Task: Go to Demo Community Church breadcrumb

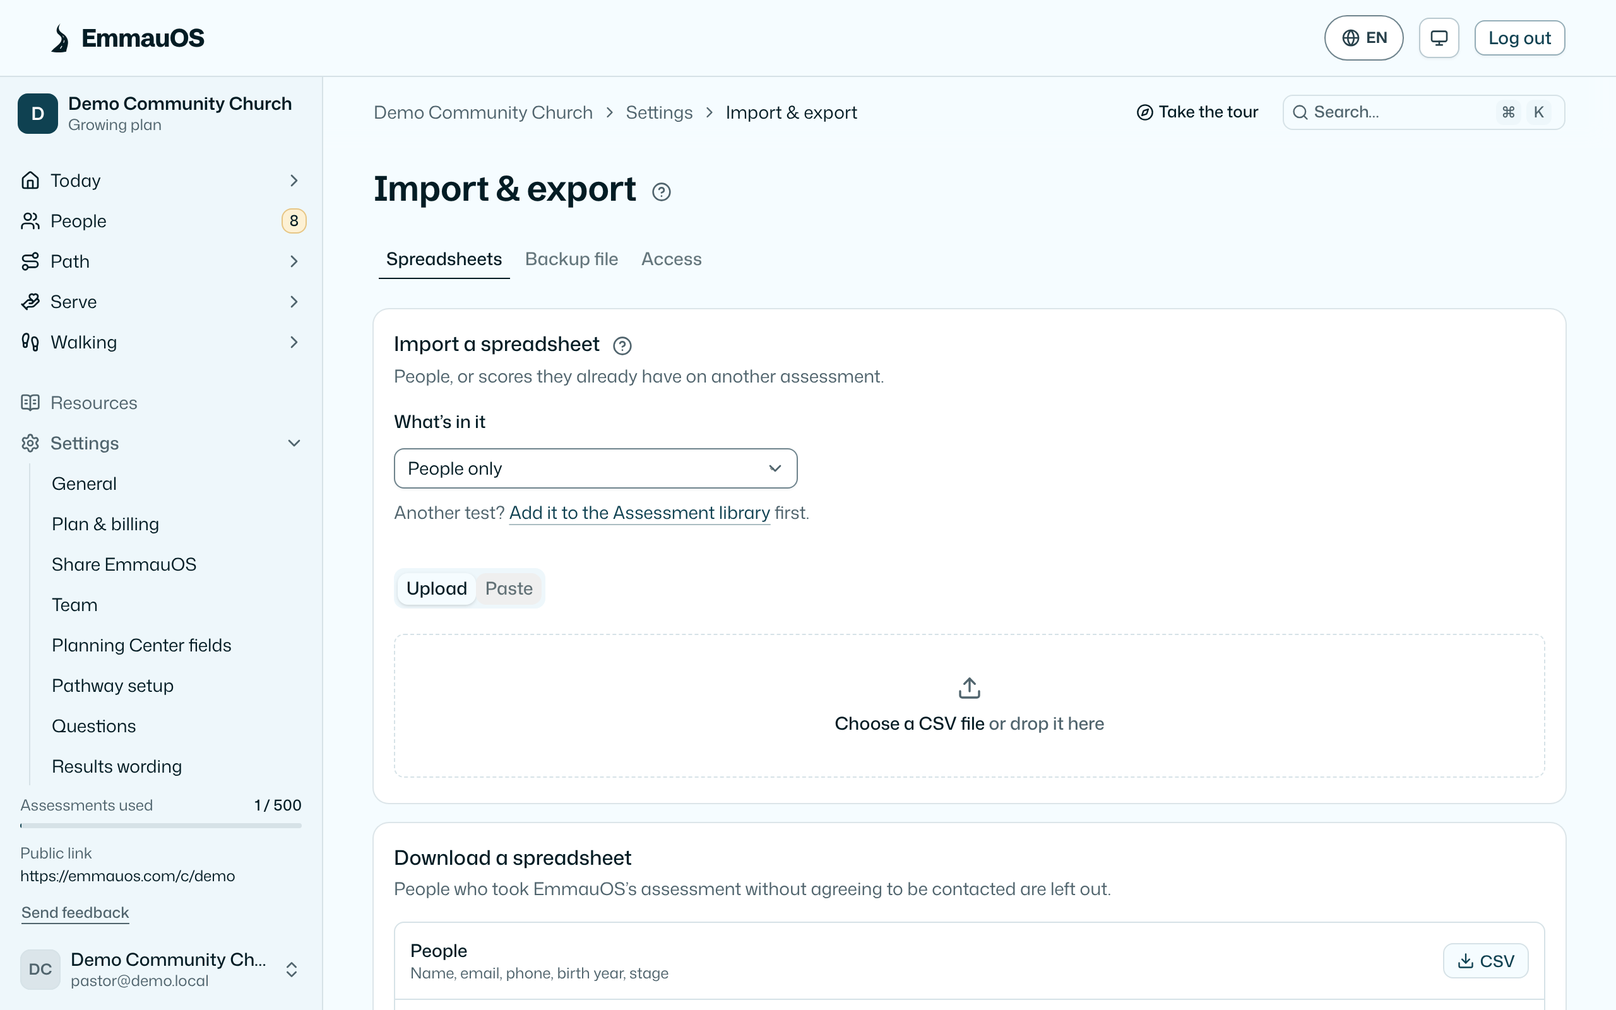Action: [483, 112]
